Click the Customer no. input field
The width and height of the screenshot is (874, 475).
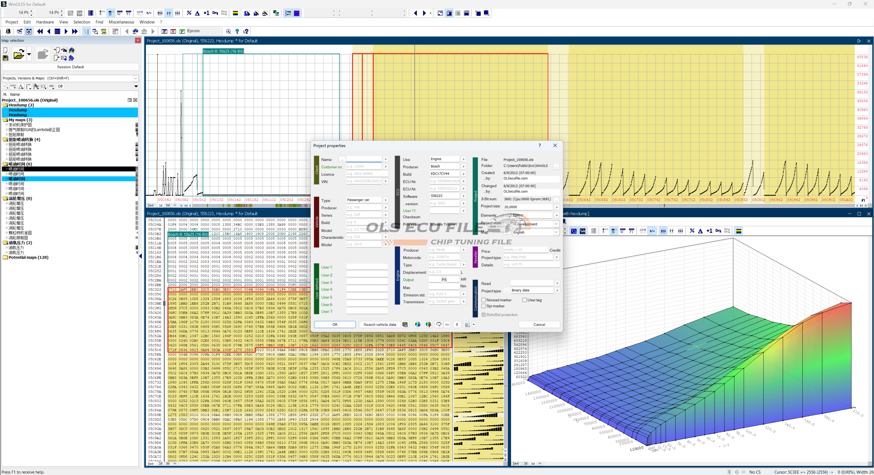(364, 167)
